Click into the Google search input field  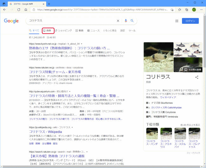point(72,21)
